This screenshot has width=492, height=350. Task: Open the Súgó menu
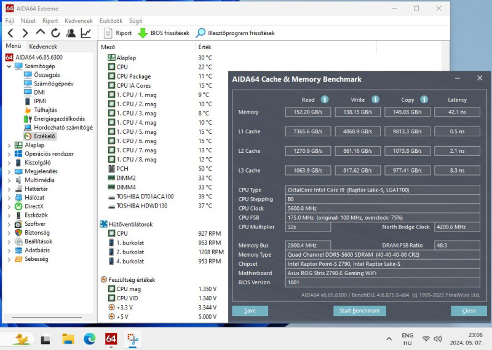coord(135,21)
